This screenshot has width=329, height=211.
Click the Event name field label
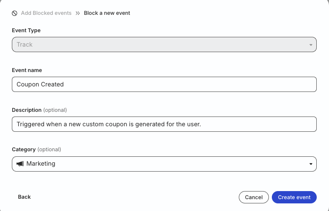tap(27, 70)
